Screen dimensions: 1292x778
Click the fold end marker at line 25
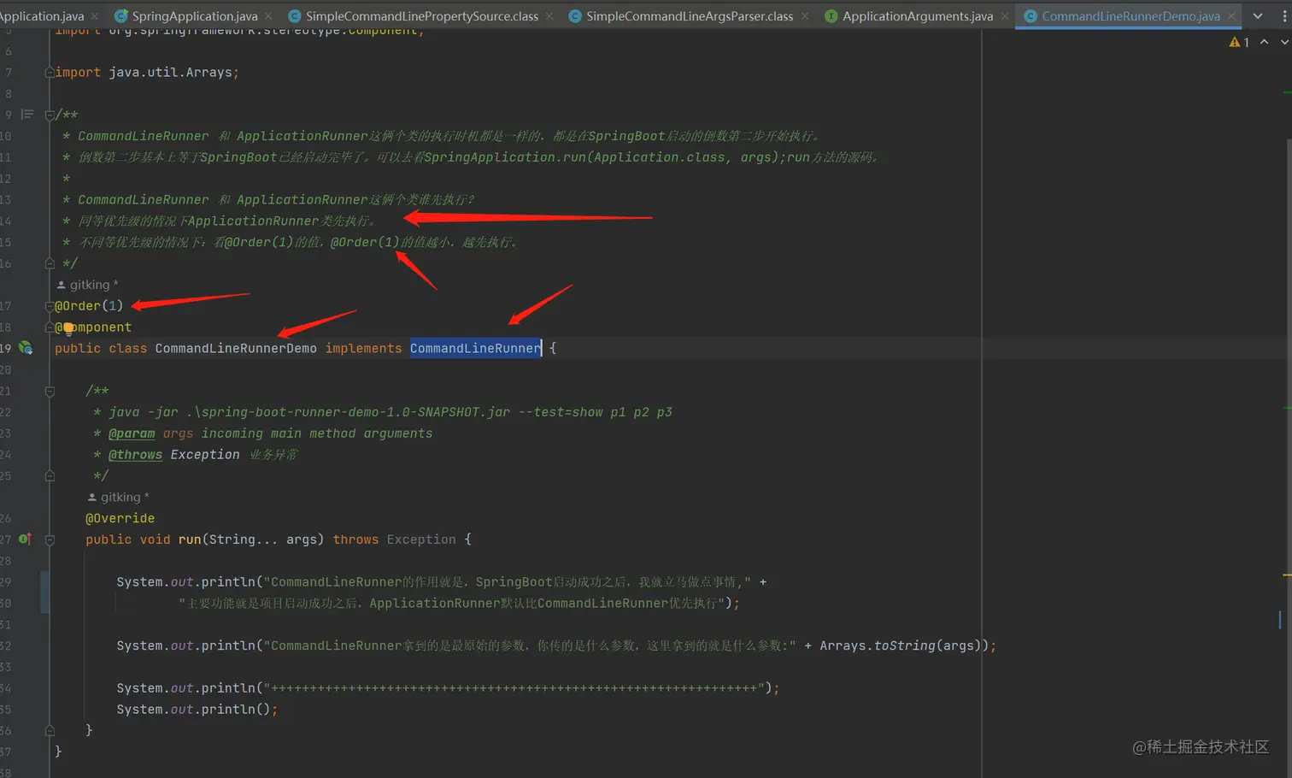[50, 475]
